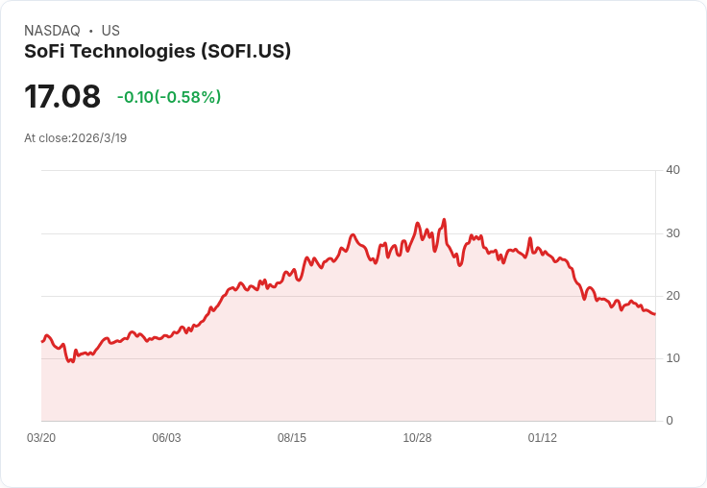This screenshot has width=707, height=488.
Task: Select the 06/03 date axis label
Action: (166, 438)
